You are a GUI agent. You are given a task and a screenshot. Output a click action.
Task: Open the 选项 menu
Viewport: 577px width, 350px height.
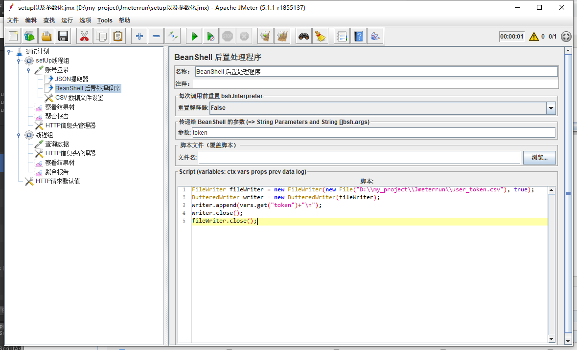pyautogui.click(x=85, y=20)
